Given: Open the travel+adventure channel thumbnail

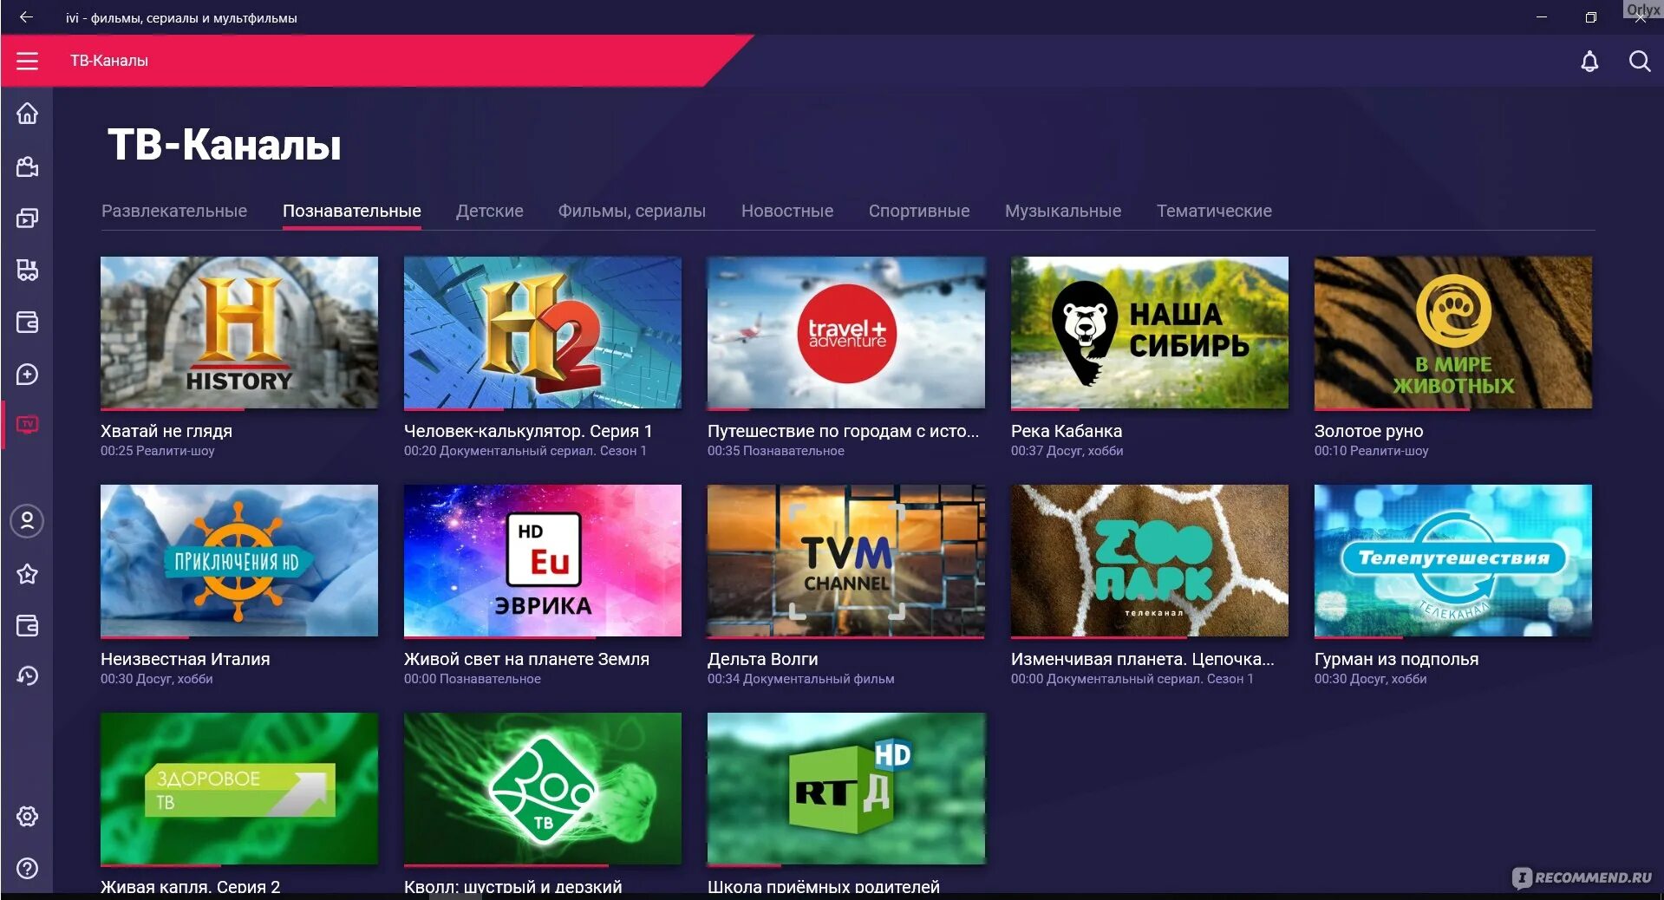Looking at the screenshot, I should click(846, 332).
